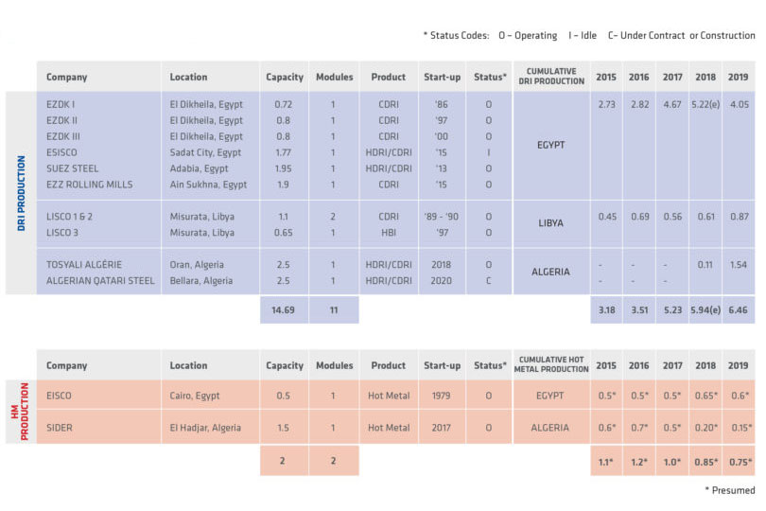The height and width of the screenshot is (511, 766).
Task: Select the 2 total modules cell in HM table
Action: click(334, 461)
